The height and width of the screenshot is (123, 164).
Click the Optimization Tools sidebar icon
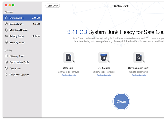pyautogui.click(x=6, y=62)
